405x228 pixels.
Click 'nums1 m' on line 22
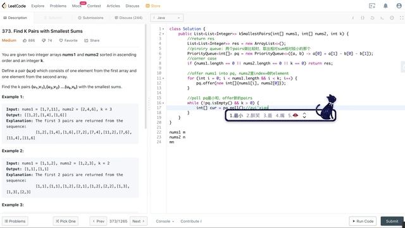coord(177,132)
